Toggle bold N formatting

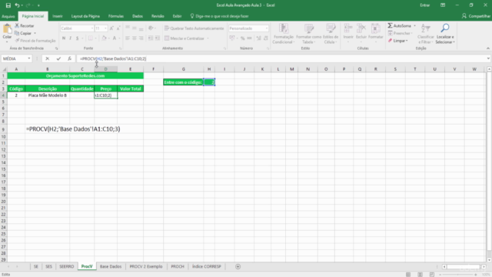64,38
